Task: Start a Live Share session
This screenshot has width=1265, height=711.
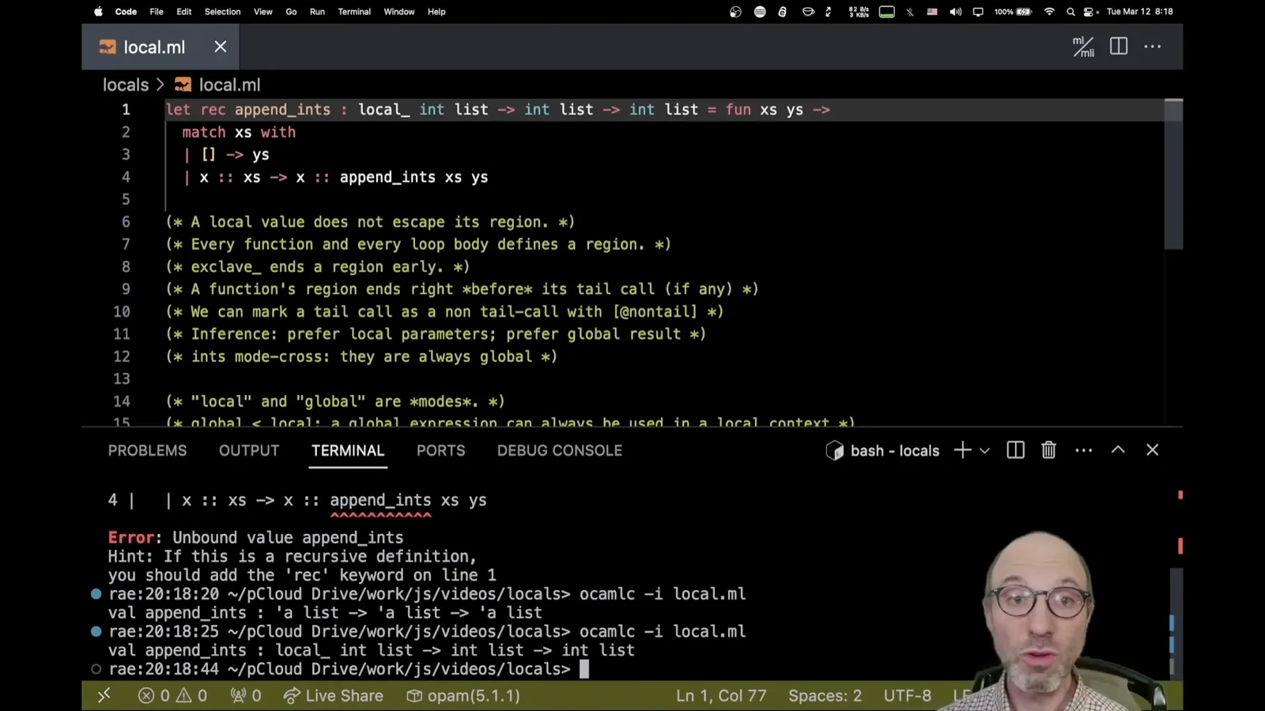Action: point(333,695)
